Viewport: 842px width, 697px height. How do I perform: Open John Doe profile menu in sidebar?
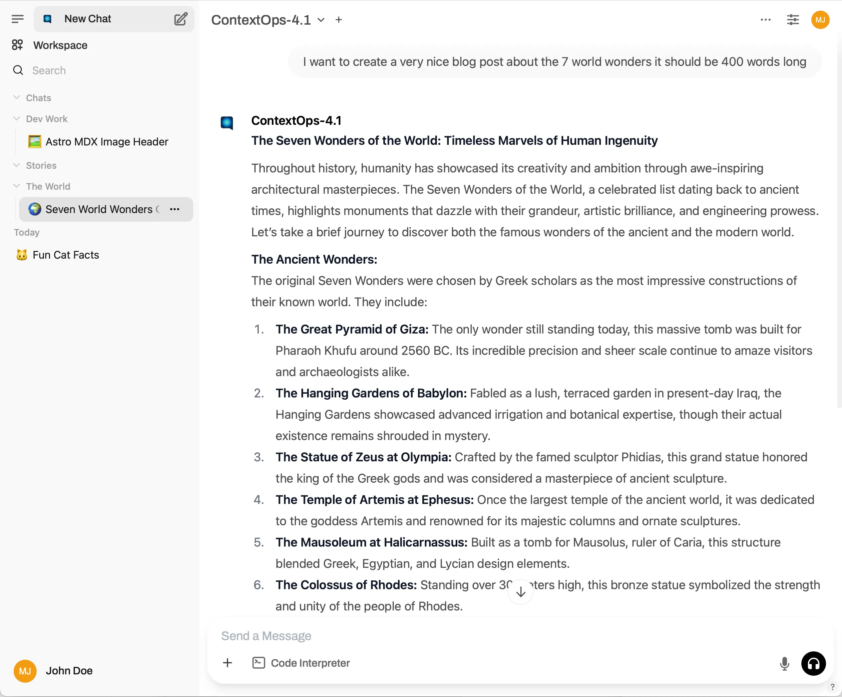click(x=100, y=671)
